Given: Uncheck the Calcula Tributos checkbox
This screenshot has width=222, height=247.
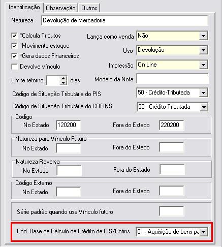Looking at the screenshot, I should tap(14, 36).
